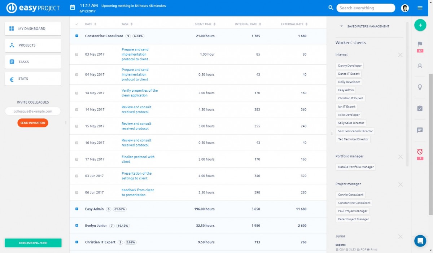433x253 pixels.
Task: Expand the Easy Admin group
Action: pos(76,209)
